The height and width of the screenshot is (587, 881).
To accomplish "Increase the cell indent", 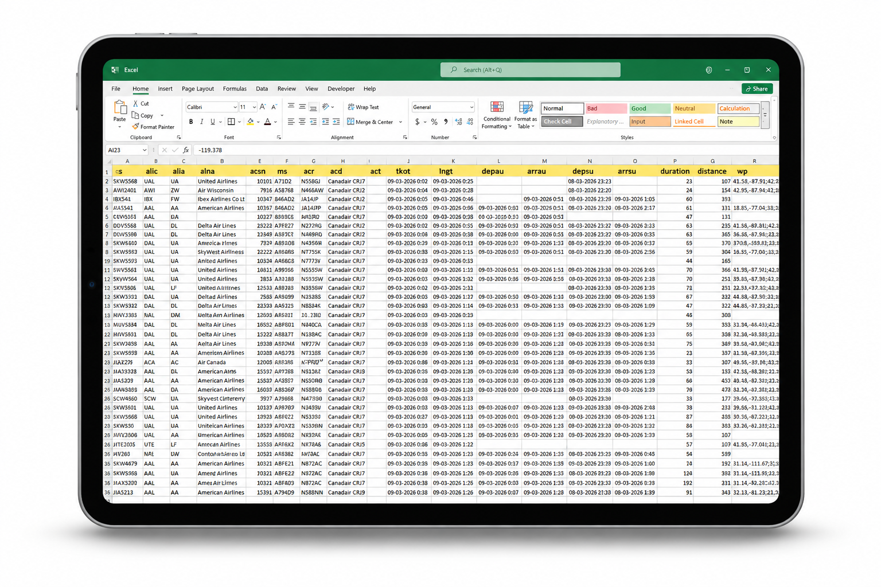I will tap(336, 122).
